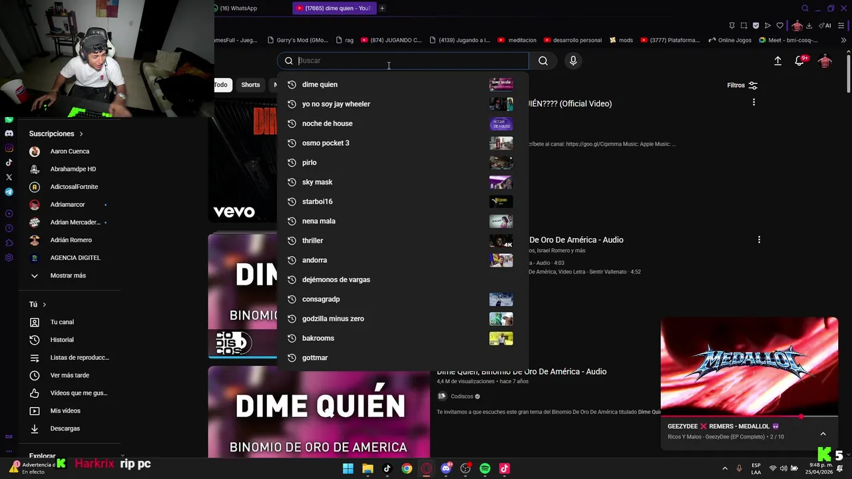852x479 pixels.
Task: Expand subscriptions with Mostrar más
Action: point(67,275)
